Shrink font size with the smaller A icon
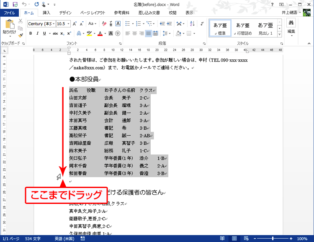The width and height of the screenshot is (314, 242). click(82, 24)
